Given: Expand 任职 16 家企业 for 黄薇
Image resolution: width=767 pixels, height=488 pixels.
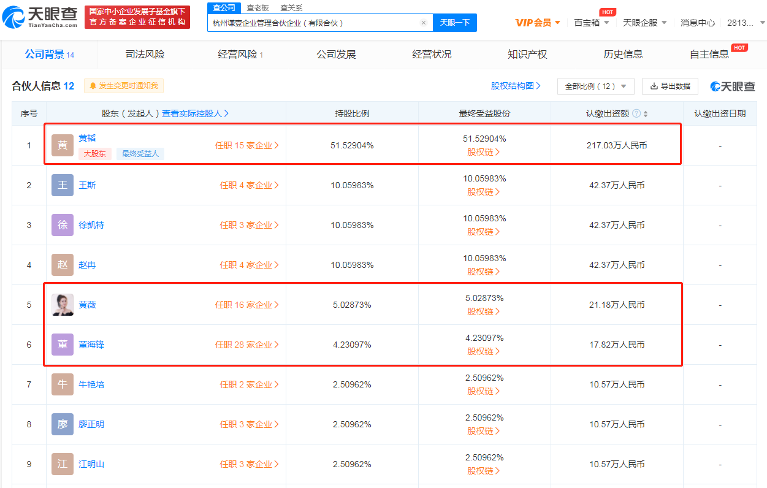Looking at the screenshot, I should click(247, 305).
